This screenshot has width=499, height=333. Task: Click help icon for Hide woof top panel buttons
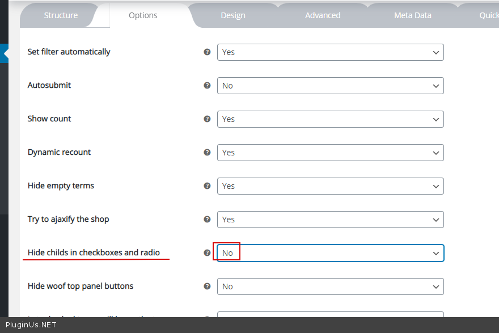coord(207,286)
